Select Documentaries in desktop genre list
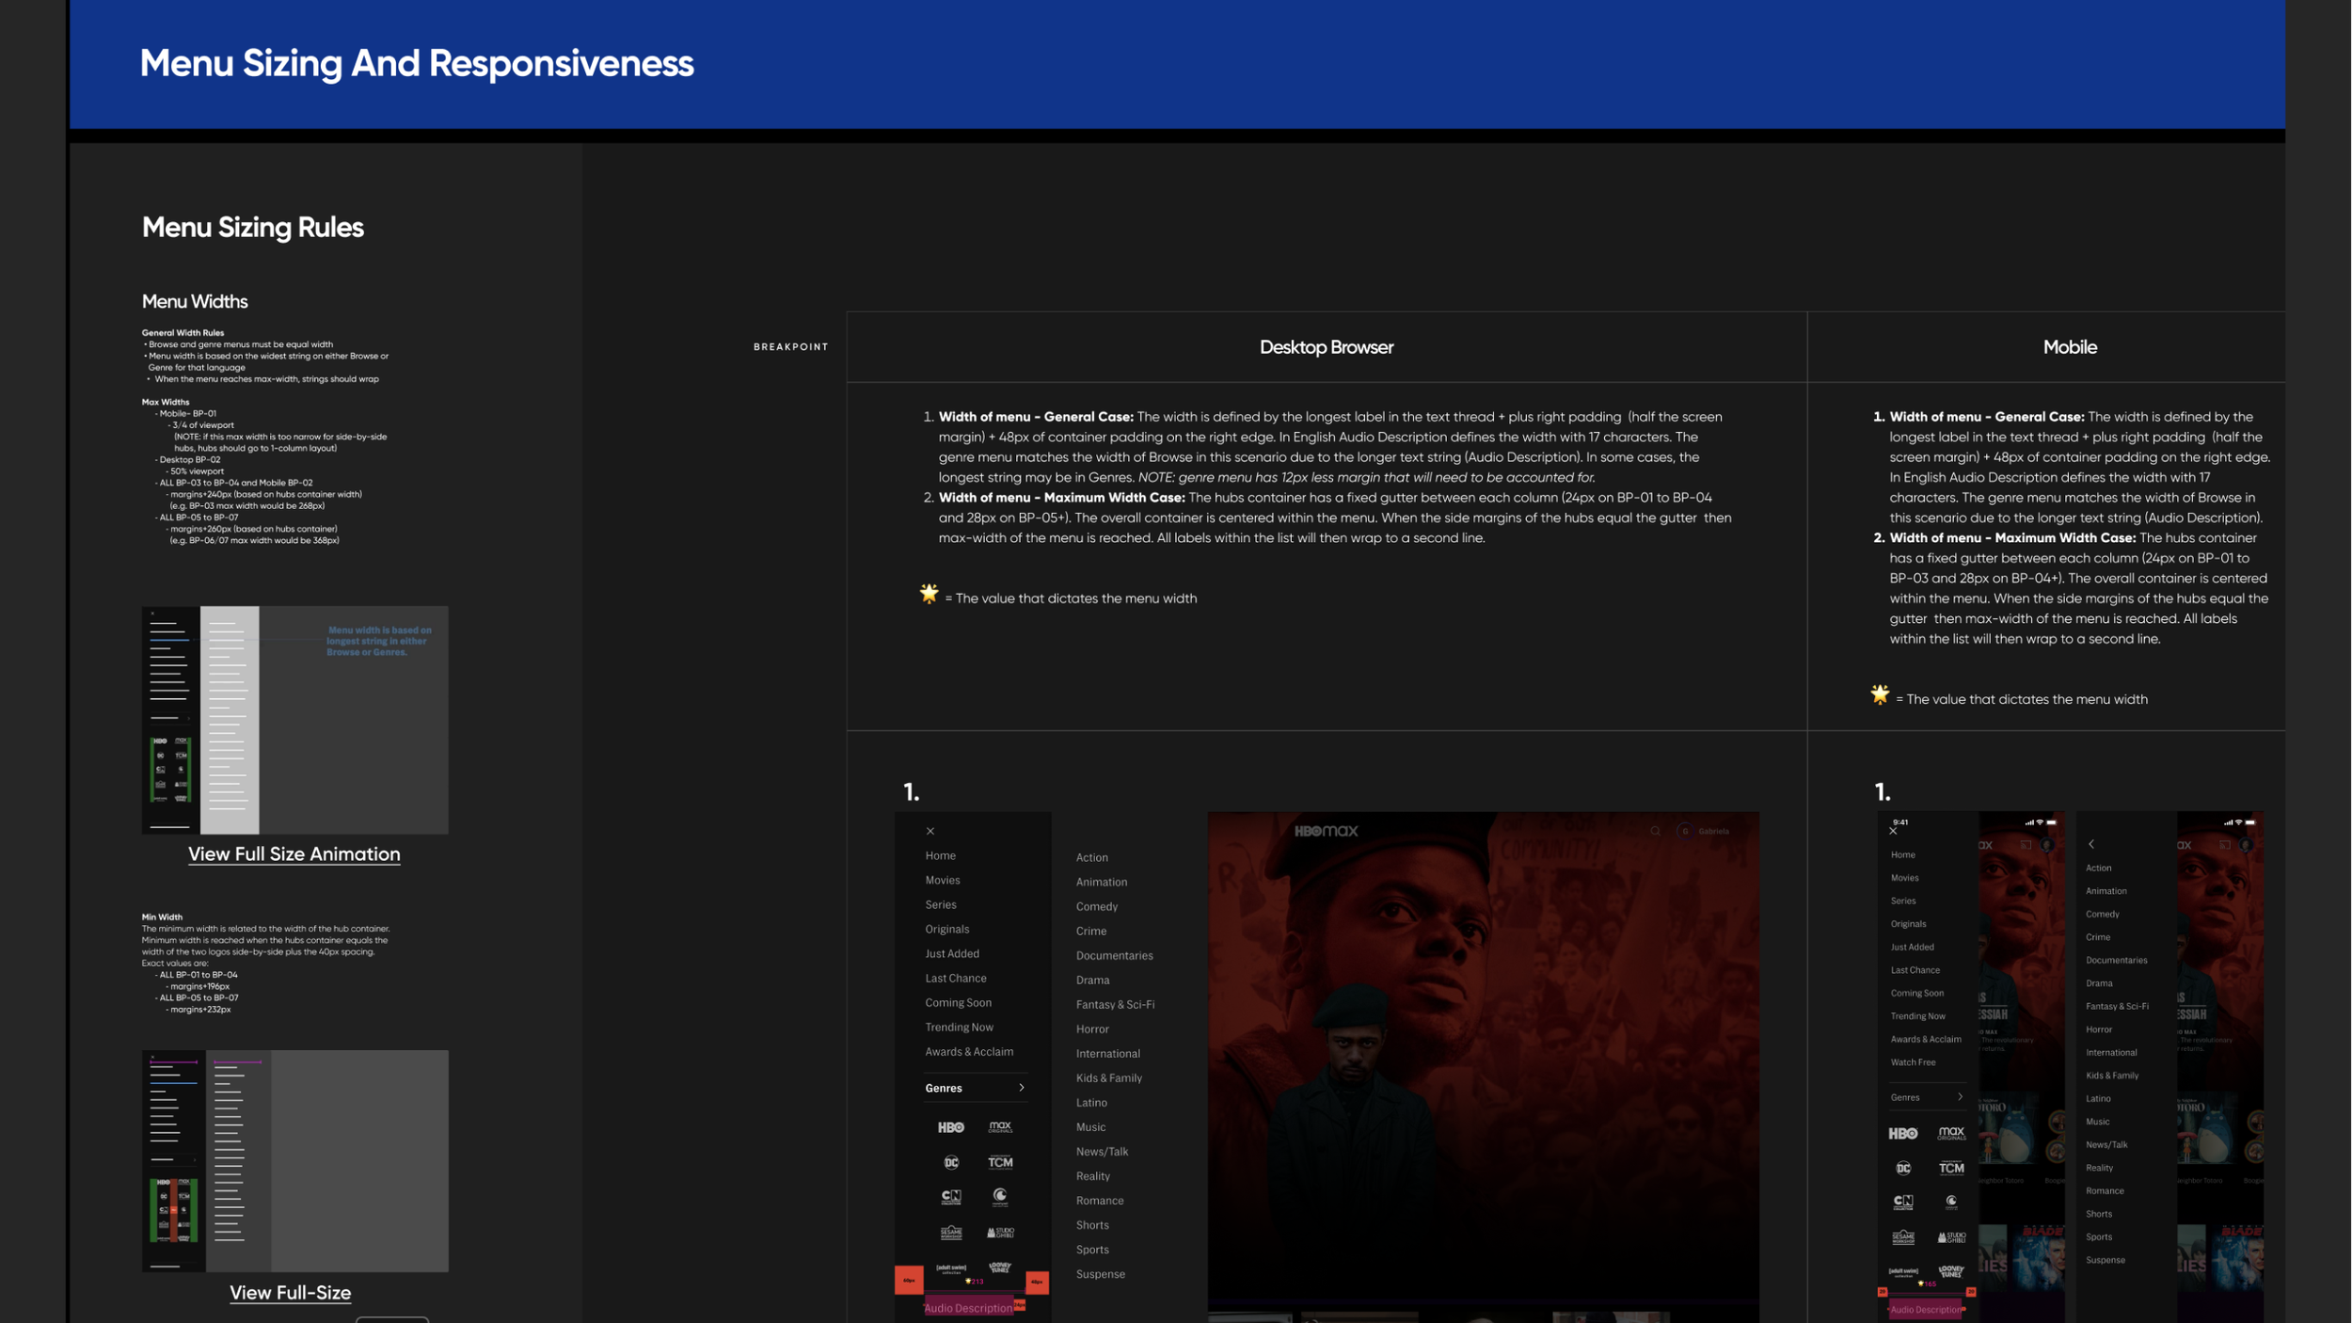 pos(1114,955)
